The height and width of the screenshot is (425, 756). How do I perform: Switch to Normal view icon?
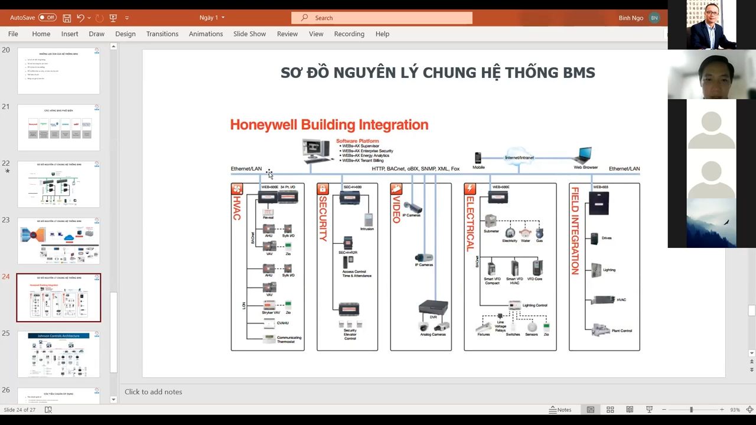tap(590, 410)
